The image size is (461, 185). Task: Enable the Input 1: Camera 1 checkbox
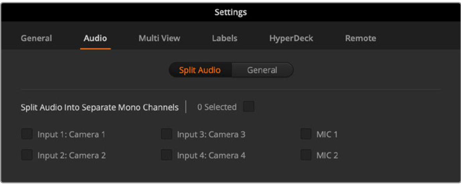pyautogui.click(x=27, y=135)
